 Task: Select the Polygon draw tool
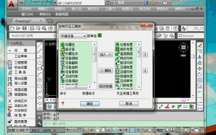click(40, 62)
